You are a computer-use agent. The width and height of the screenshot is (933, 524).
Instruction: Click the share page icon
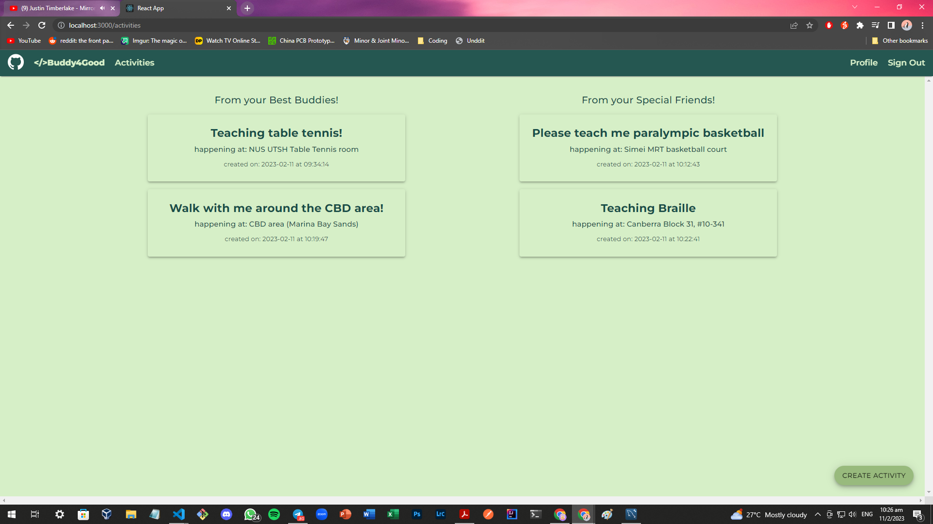[794, 25]
